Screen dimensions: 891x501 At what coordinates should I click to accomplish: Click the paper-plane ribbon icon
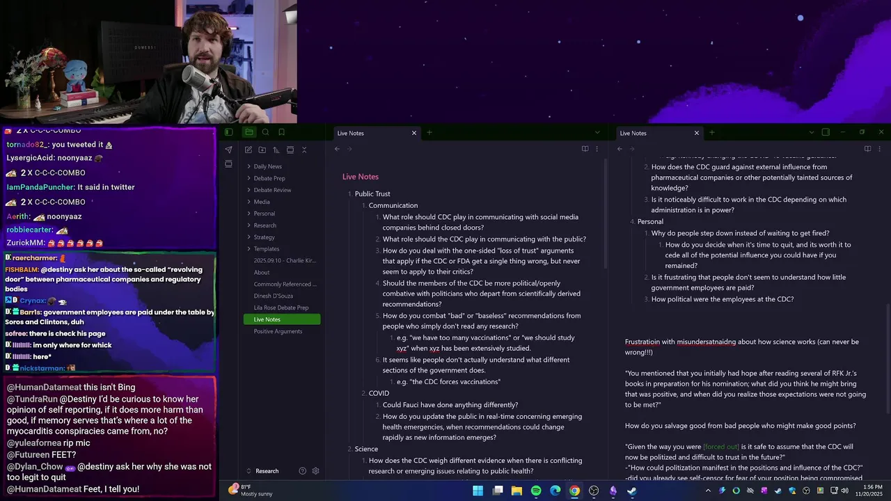(x=228, y=150)
